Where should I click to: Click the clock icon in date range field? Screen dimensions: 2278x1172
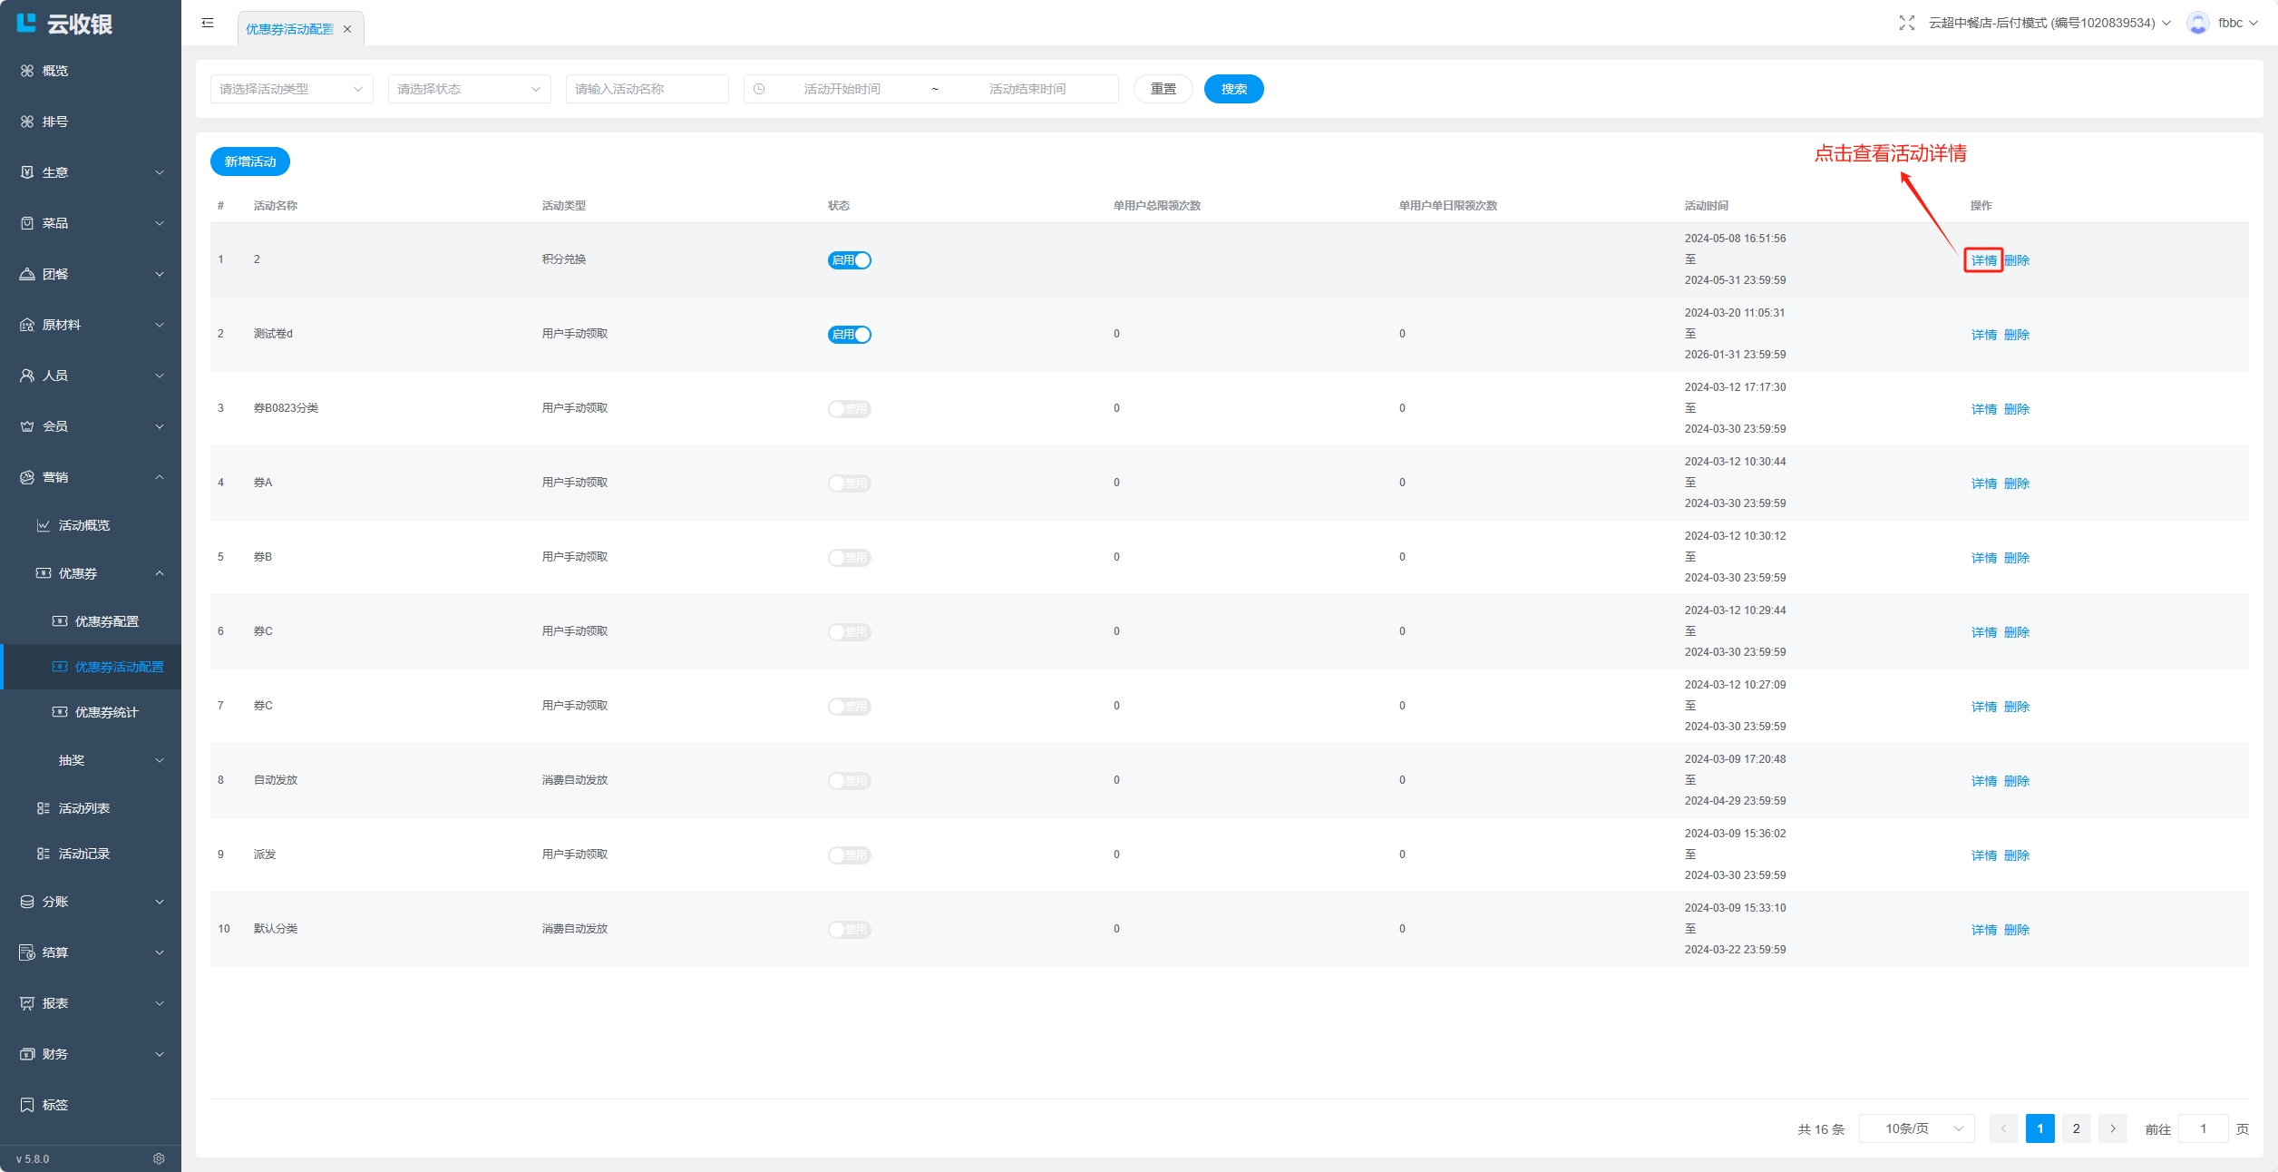click(759, 89)
